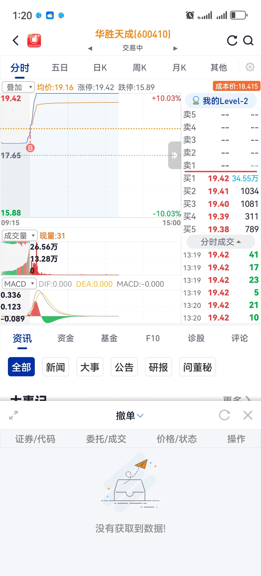Switch to 五日 chart tab

pyautogui.click(x=60, y=68)
